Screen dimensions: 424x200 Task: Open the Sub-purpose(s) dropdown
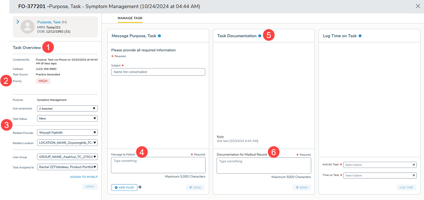point(67,109)
